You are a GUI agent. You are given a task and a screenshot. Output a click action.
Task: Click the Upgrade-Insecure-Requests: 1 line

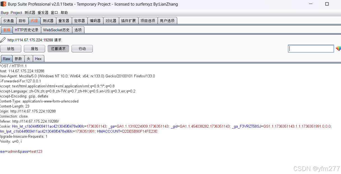(x=24, y=136)
